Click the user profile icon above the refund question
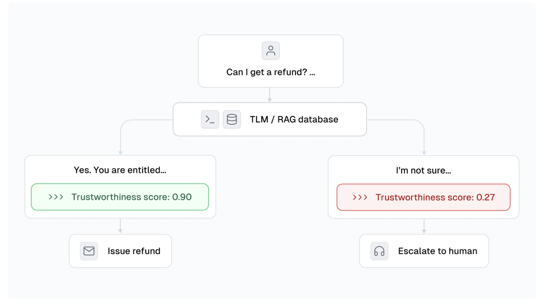Viewport: 544px width, 308px height. [x=271, y=50]
